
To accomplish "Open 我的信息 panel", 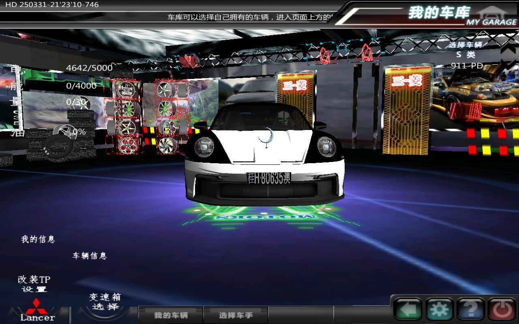I will (38, 239).
